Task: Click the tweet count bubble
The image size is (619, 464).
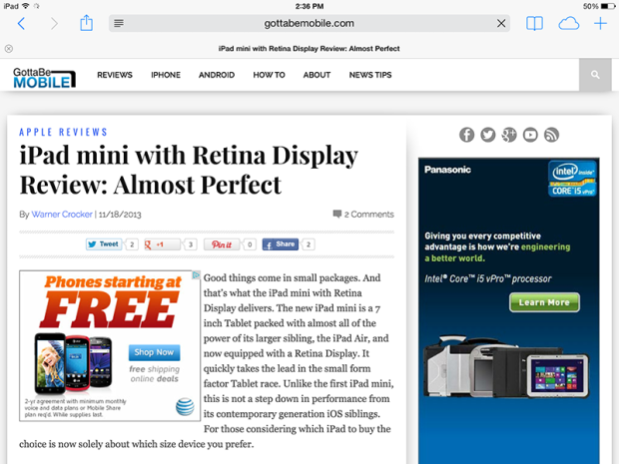Action: coord(132,244)
